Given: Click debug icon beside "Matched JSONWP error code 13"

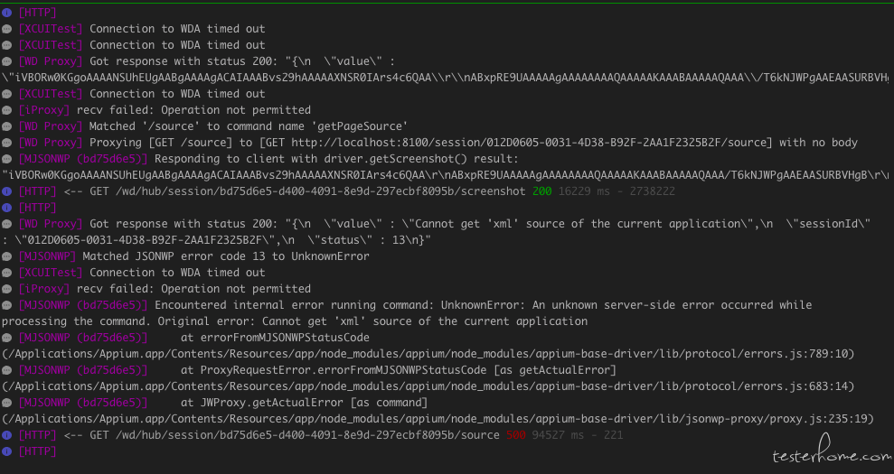Looking at the screenshot, I should (7, 256).
